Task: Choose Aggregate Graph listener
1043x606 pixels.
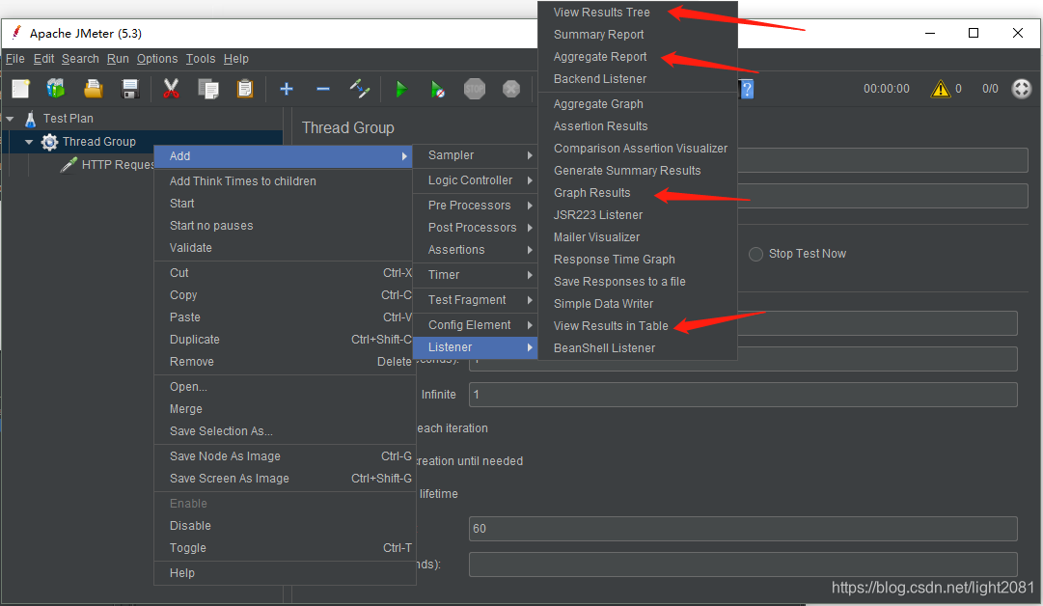Action: [637, 104]
